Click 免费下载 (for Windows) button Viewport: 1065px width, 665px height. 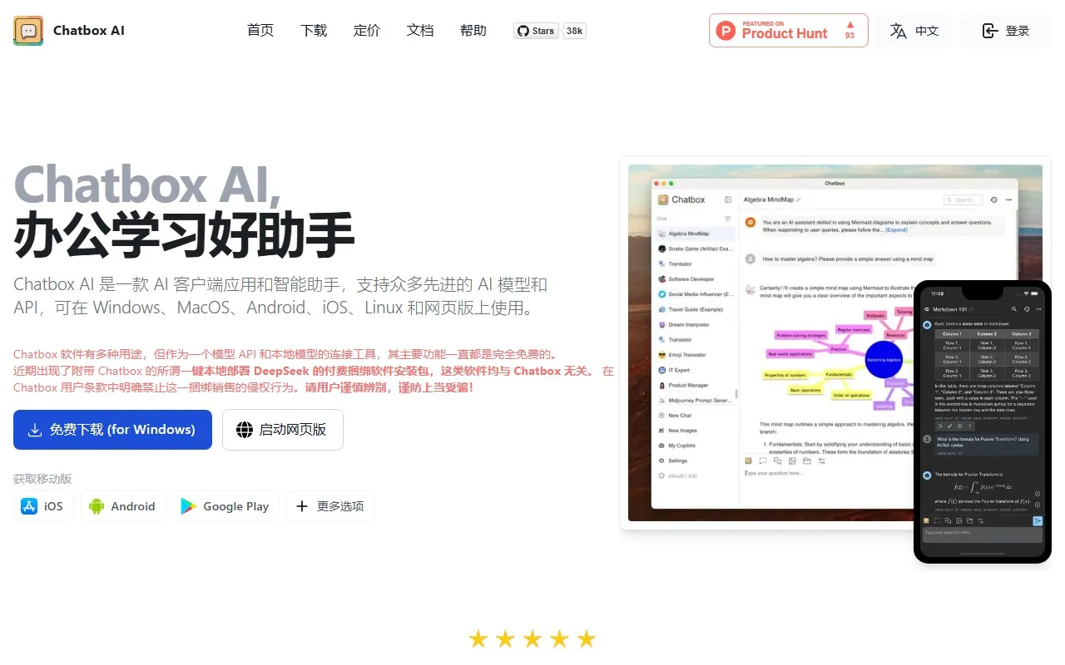point(112,430)
